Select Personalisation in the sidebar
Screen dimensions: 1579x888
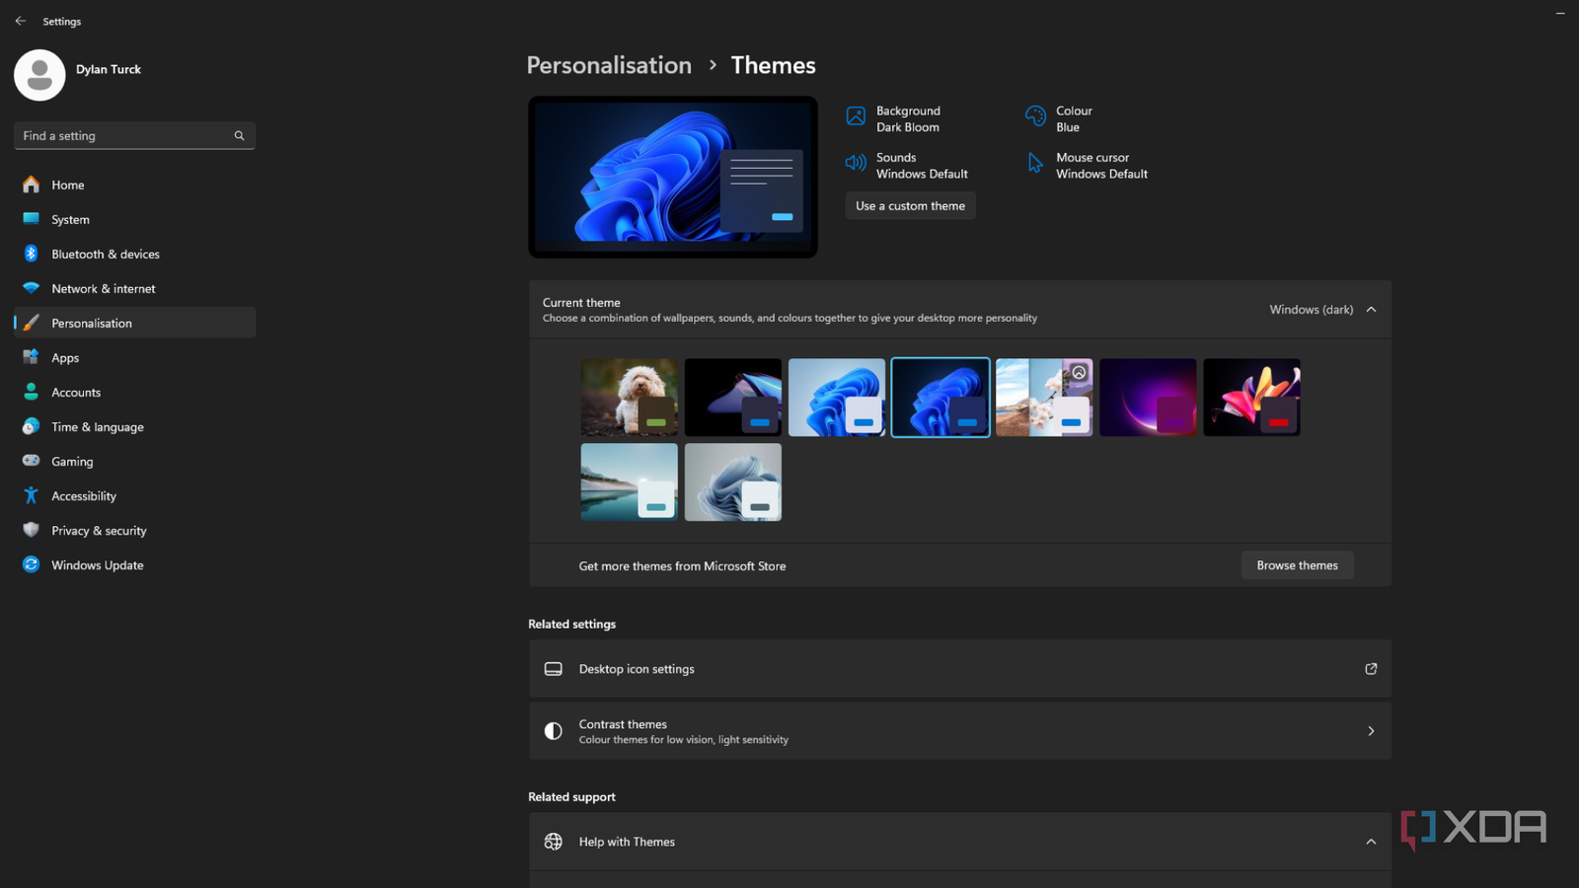[x=135, y=323]
